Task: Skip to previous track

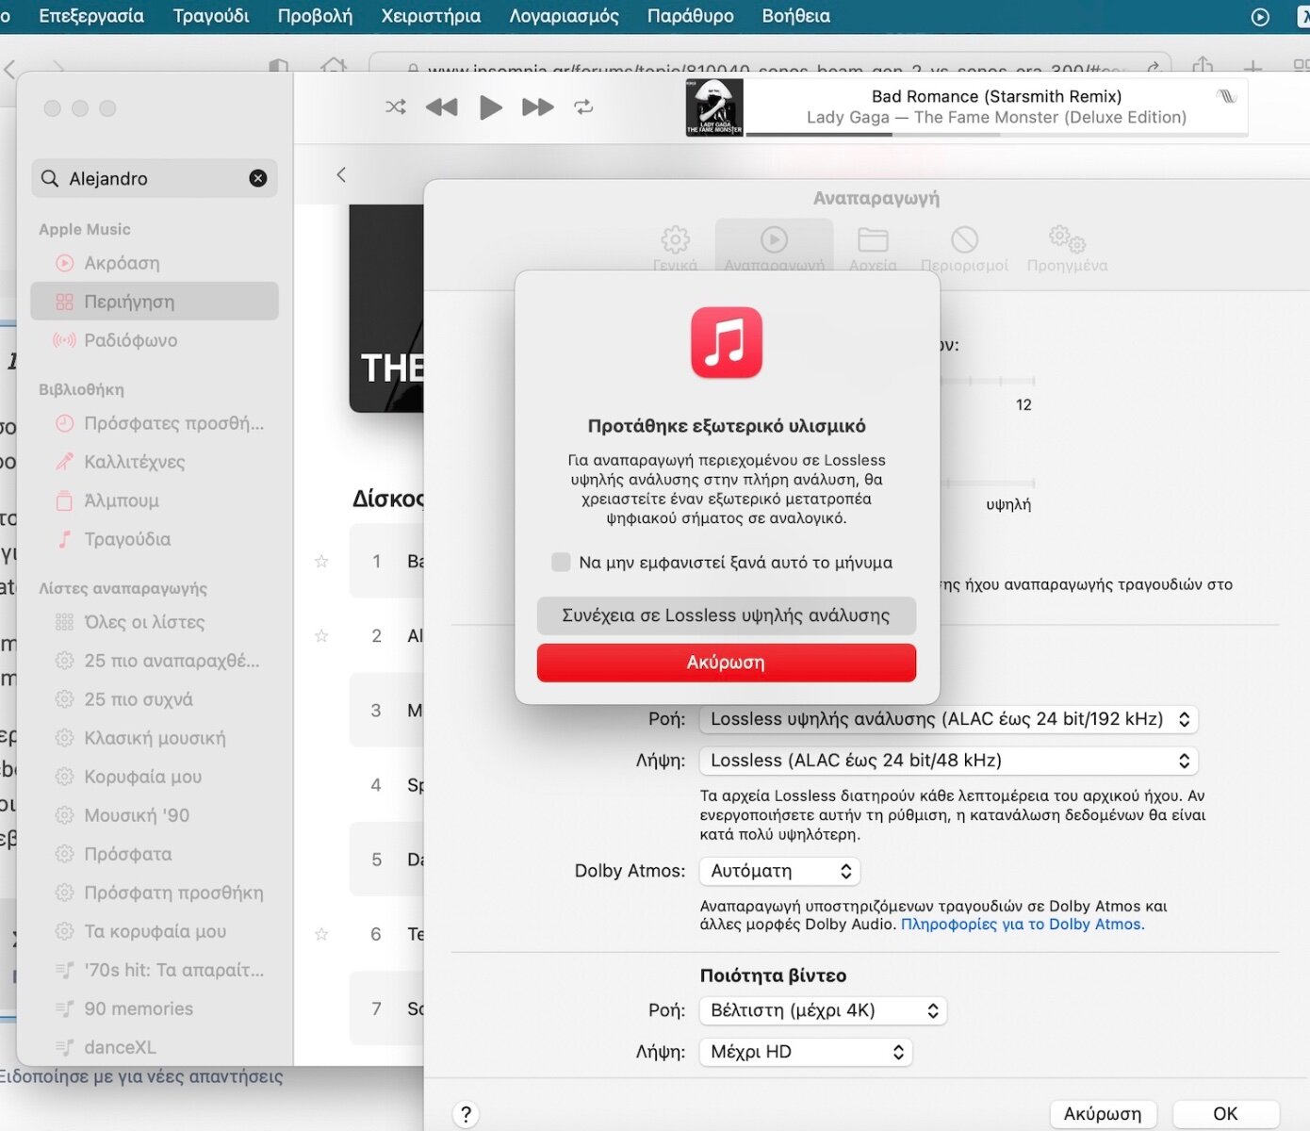Action: 441,107
